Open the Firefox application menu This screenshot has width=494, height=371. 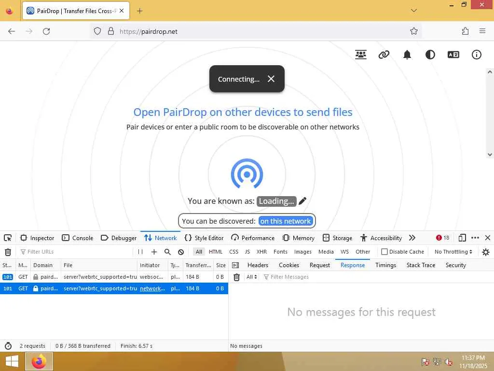pyautogui.click(x=482, y=31)
